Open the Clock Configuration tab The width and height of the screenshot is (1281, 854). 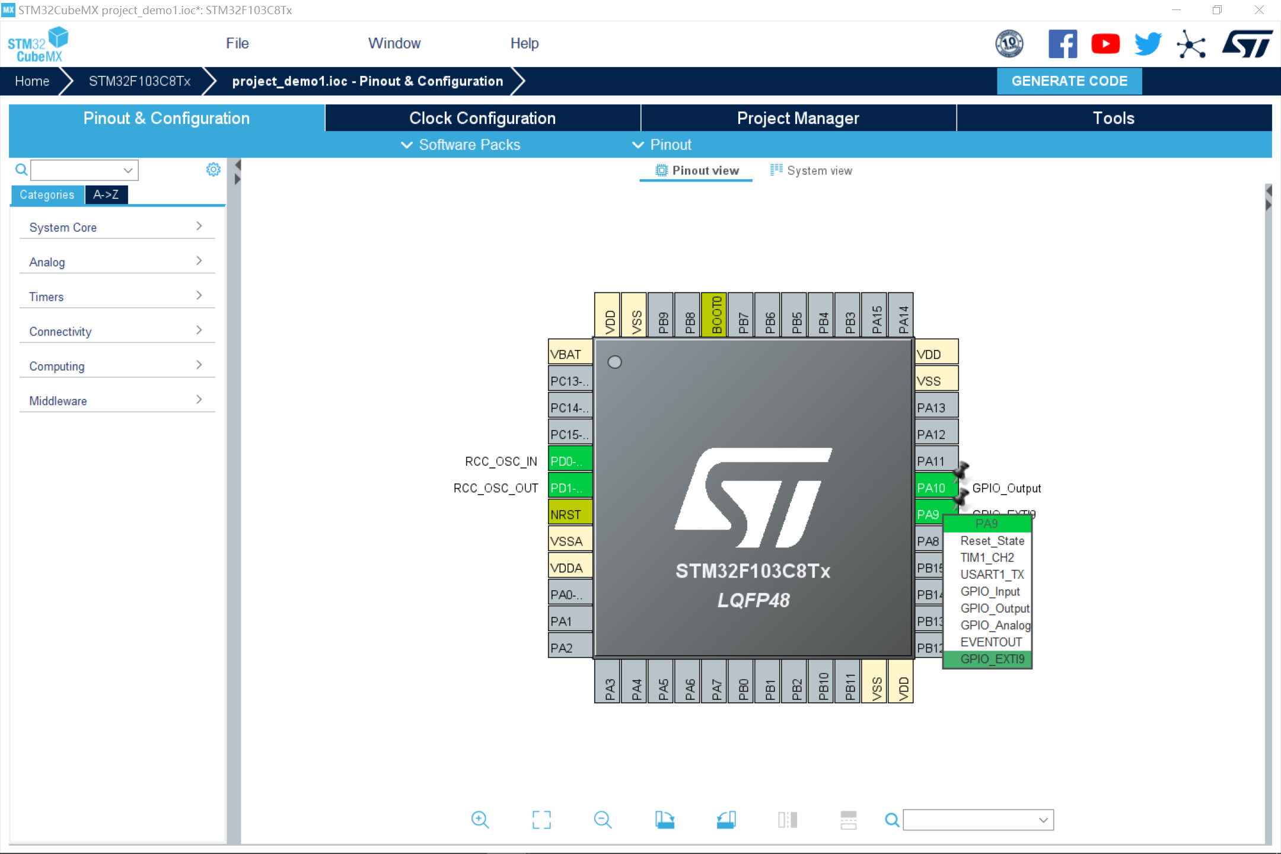point(483,118)
